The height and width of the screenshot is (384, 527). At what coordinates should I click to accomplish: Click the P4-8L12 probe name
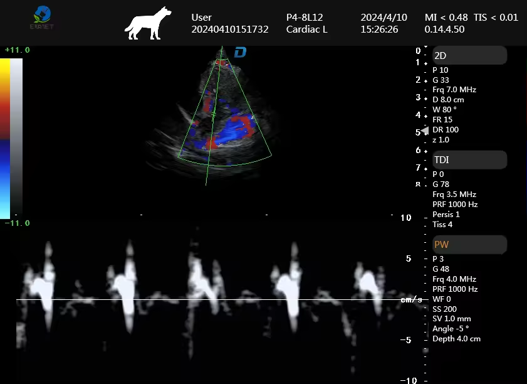(x=305, y=18)
